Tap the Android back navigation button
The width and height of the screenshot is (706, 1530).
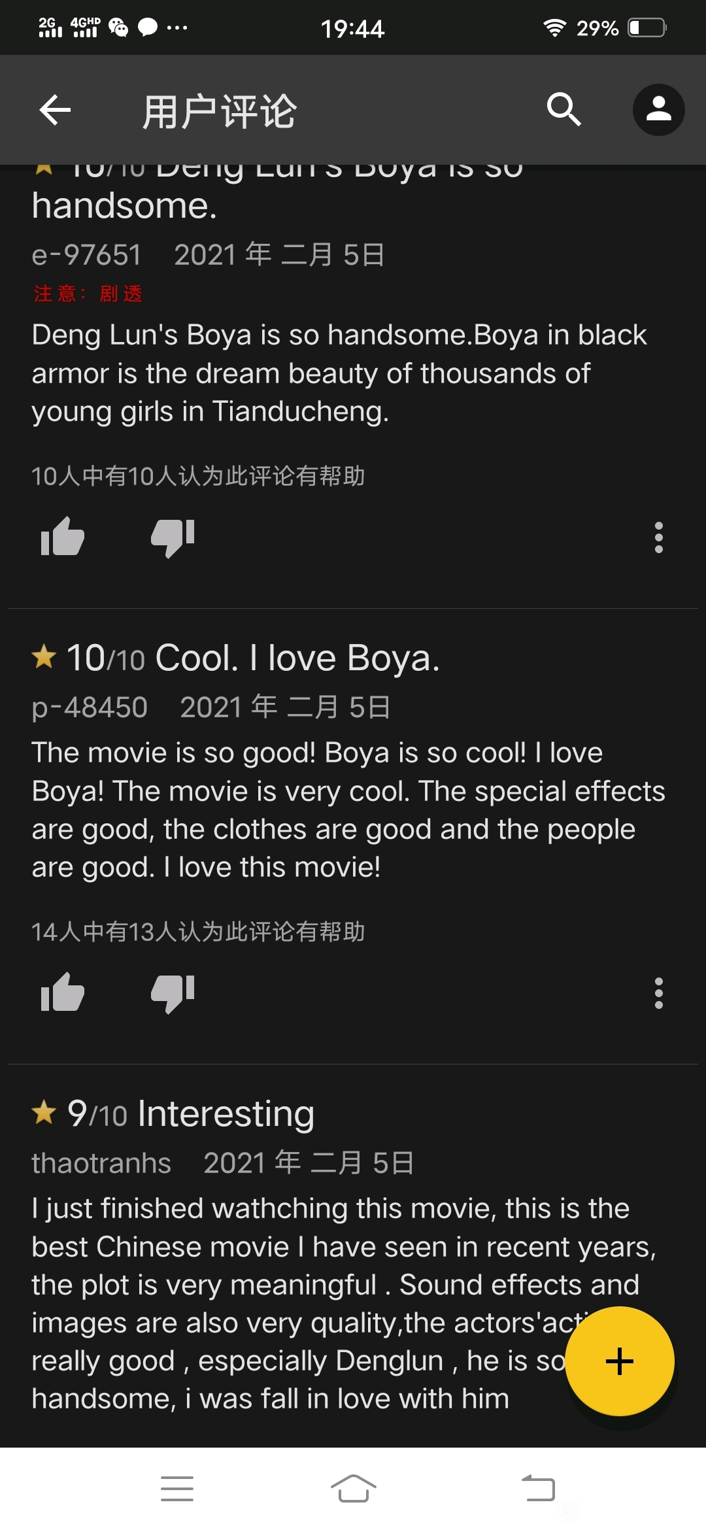pos(539,1489)
